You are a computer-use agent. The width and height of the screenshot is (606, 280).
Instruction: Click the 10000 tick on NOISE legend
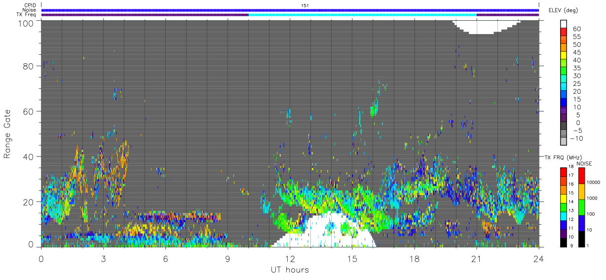coord(594,183)
